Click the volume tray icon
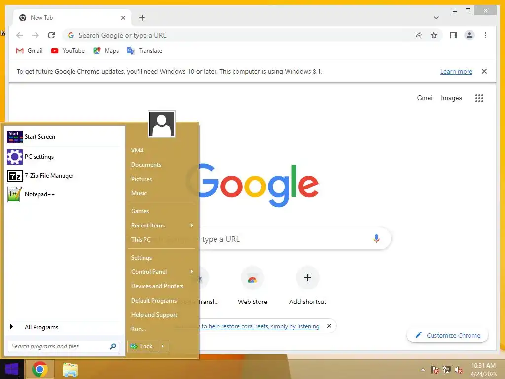Viewport: 505px width, 379px height. (x=459, y=370)
